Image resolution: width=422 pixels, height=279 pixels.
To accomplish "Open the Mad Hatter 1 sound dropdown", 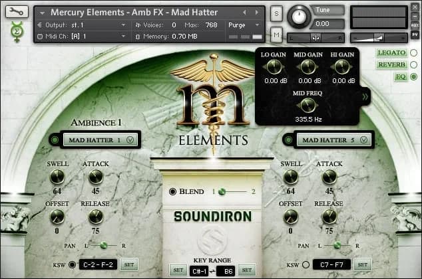I will [100, 140].
